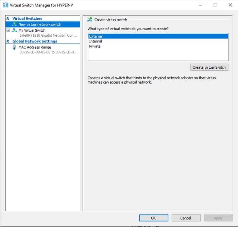The height and width of the screenshot is (227, 238).
Task: Select the External switch type
Action: (x=96, y=36)
